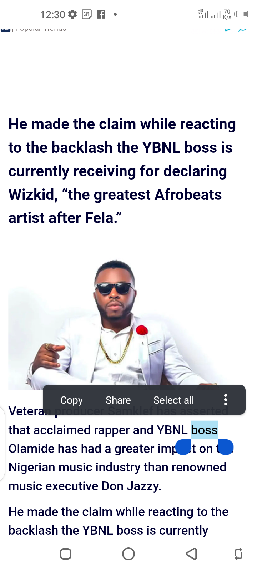Viewport: 257px width, 571px height.
Task: Tap the battery indicator in status bar
Action: coord(241,14)
